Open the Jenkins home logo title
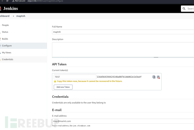Image resolution: width=194 pixels, height=130 pixels. 10,8
